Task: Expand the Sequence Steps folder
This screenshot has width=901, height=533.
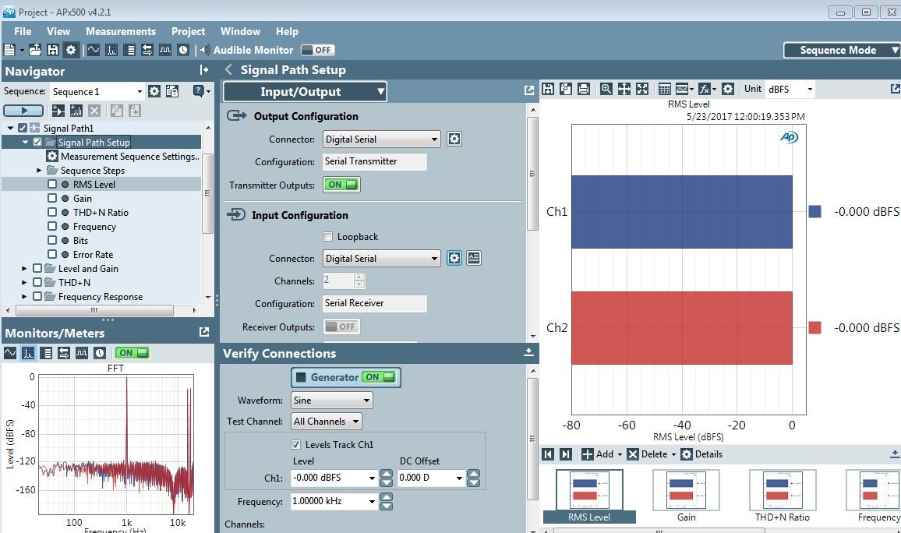Action: tap(39, 170)
